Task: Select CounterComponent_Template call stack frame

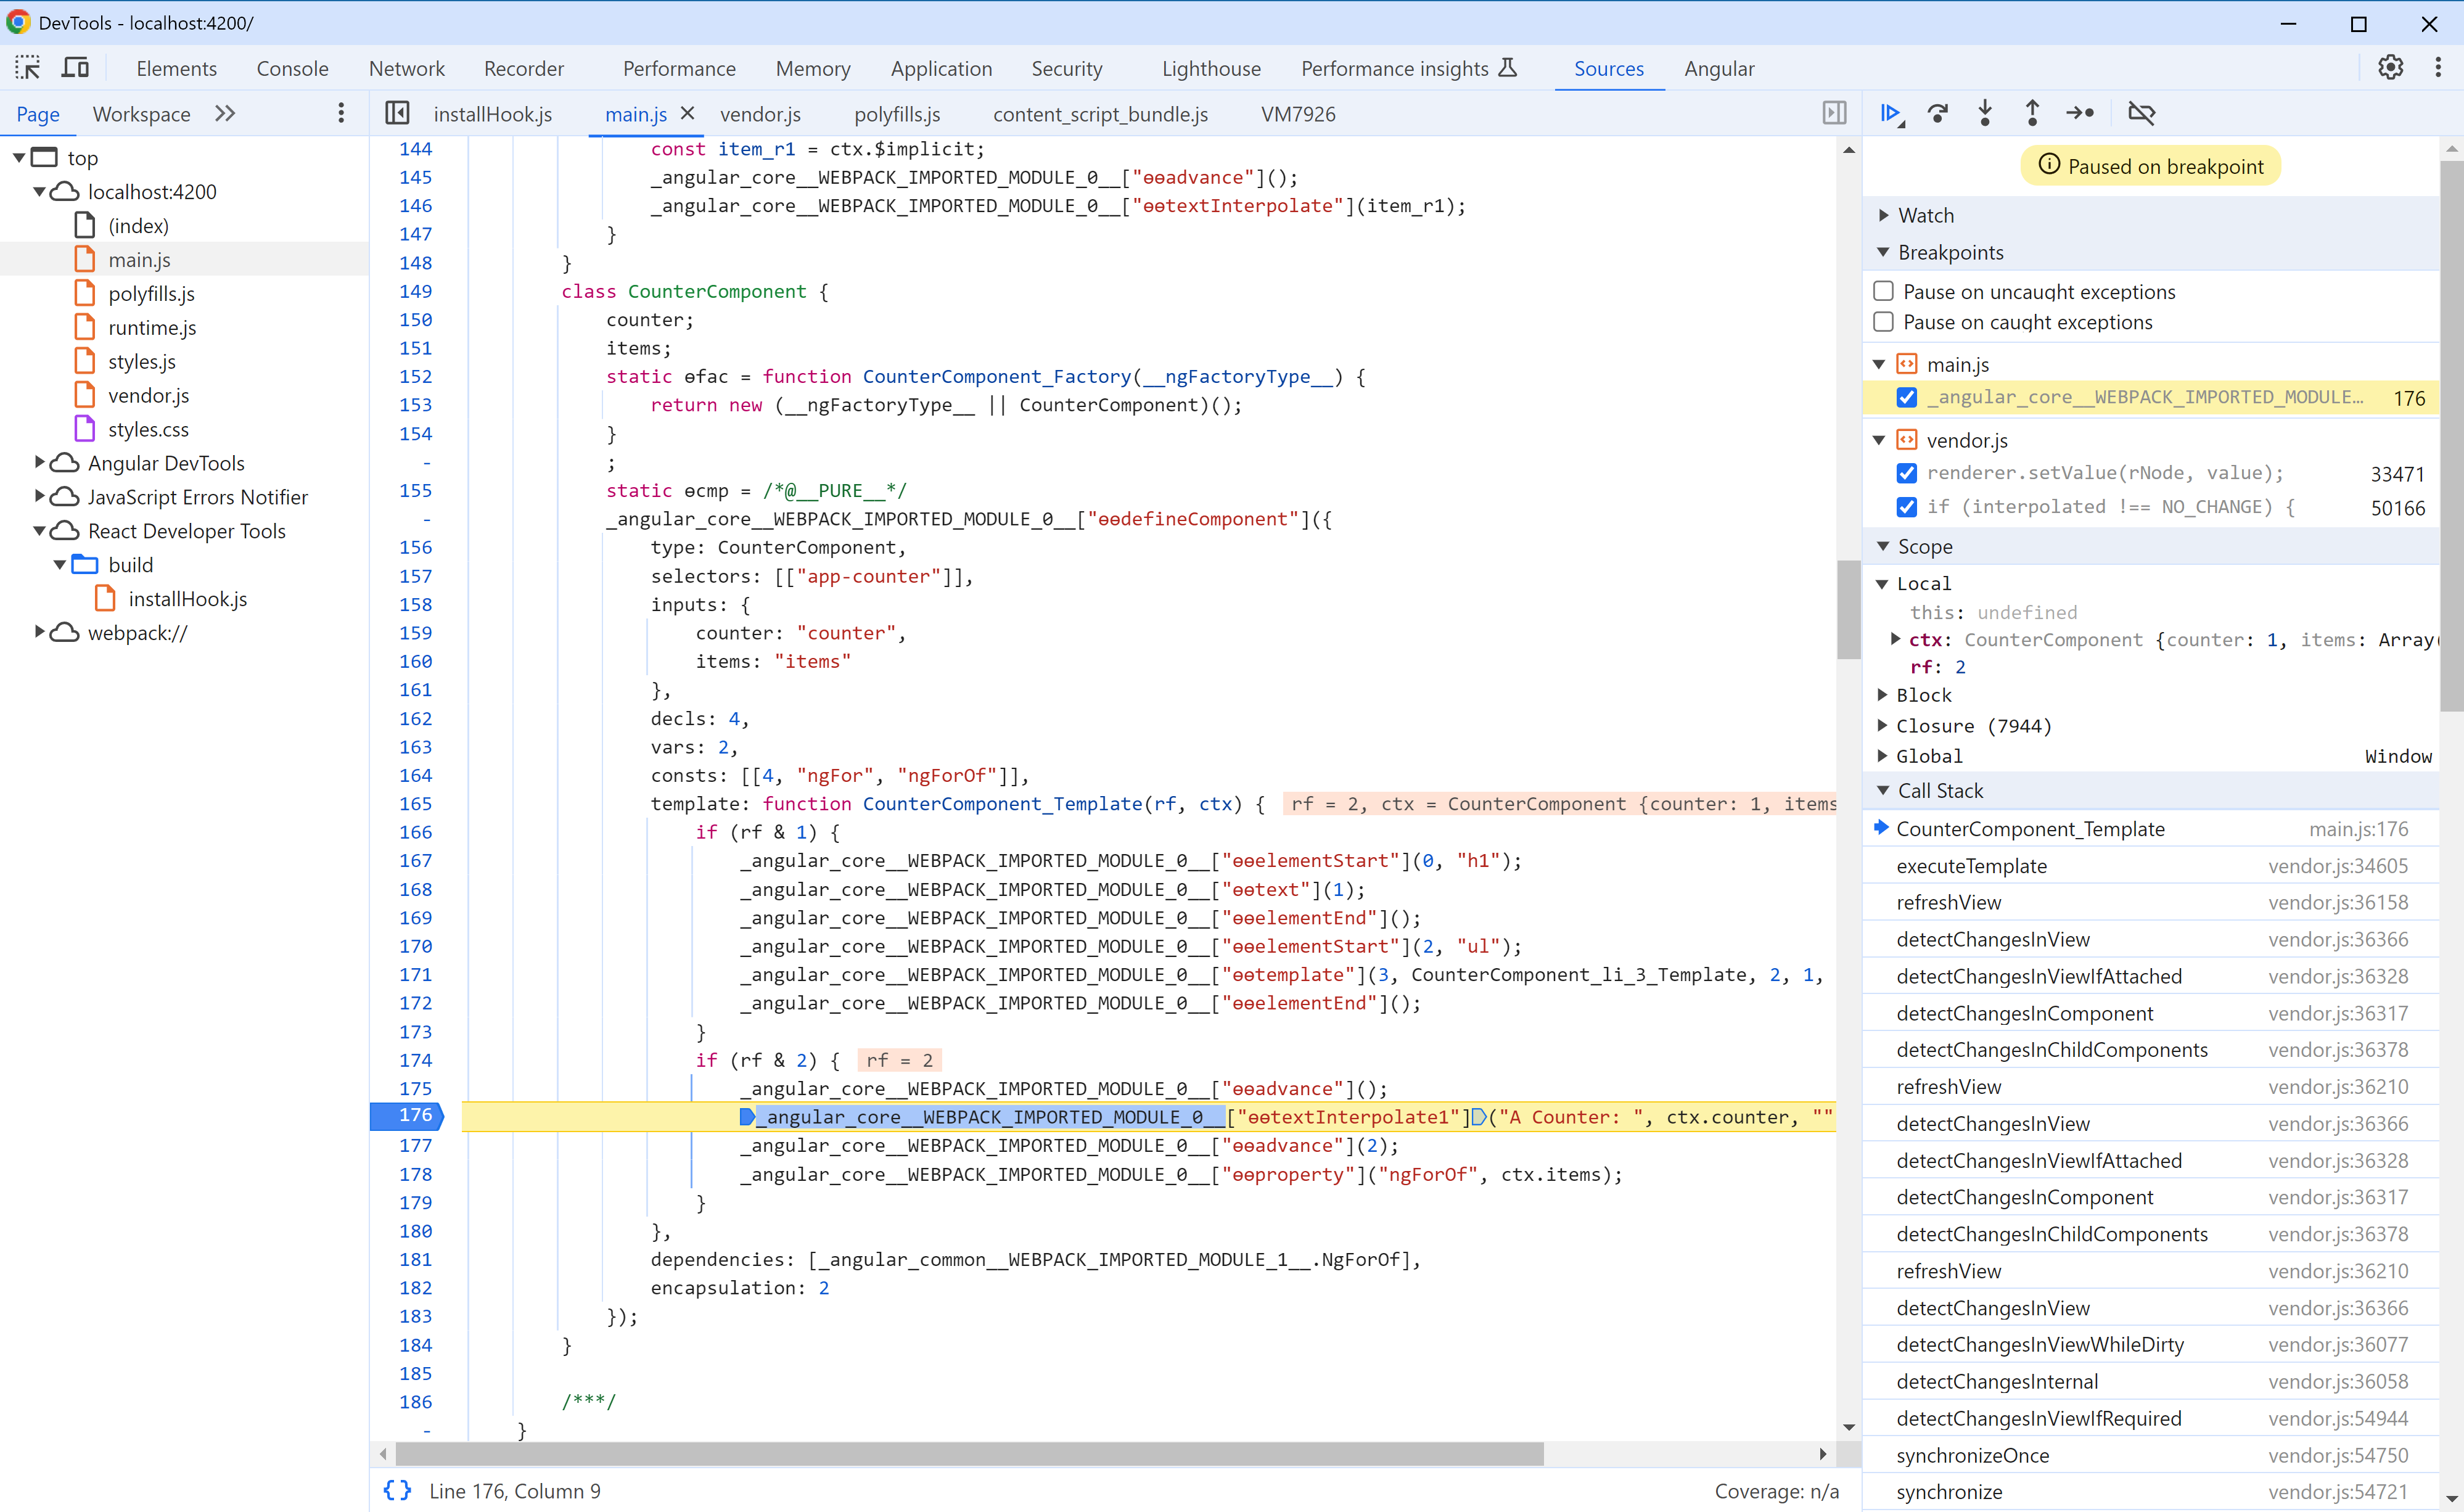Action: 2151,829
